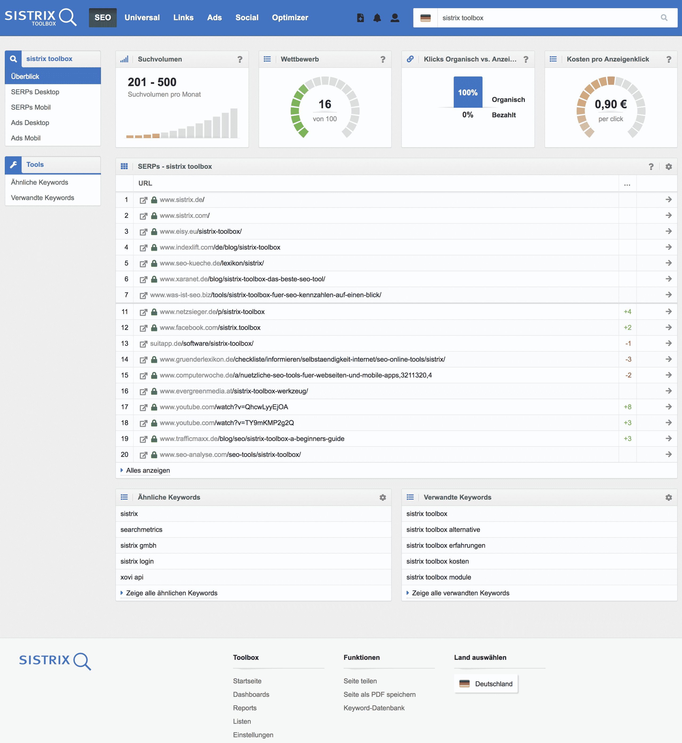Click Seite als PDF speichern footer link
This screenshot has height=743, width=682.
pos(379,695)
